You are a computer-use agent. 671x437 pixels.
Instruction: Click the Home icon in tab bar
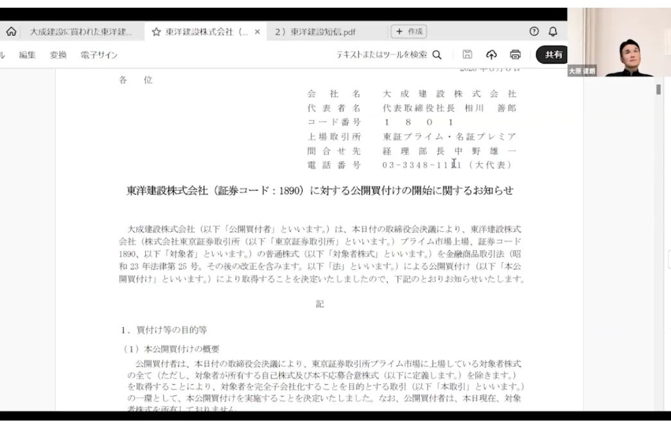[11, 31]
